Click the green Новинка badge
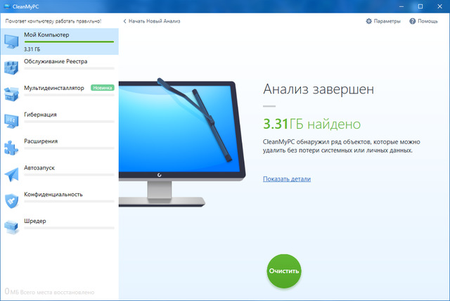Image resolution: width=450 pixels, height=301 pixels. click(x=103, y=88)
